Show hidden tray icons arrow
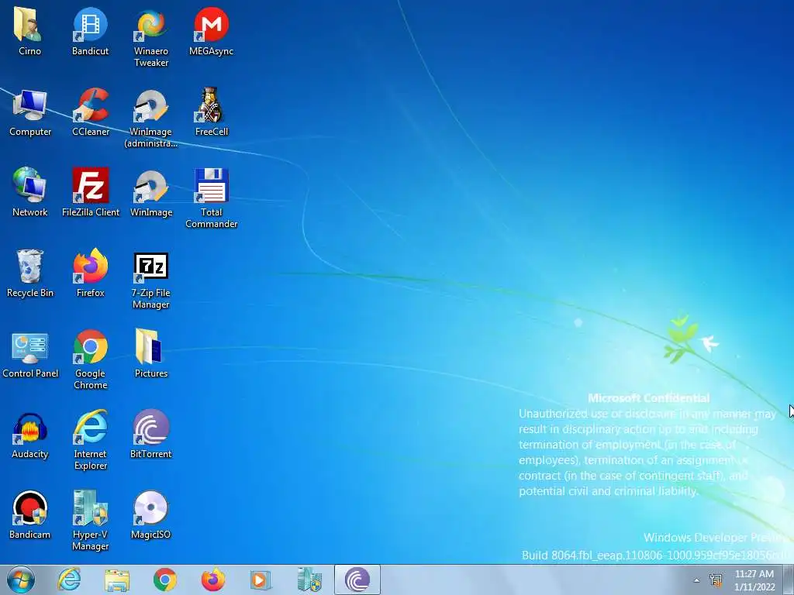The height and width of the screenshot is (595, 794). pos(697,580)
